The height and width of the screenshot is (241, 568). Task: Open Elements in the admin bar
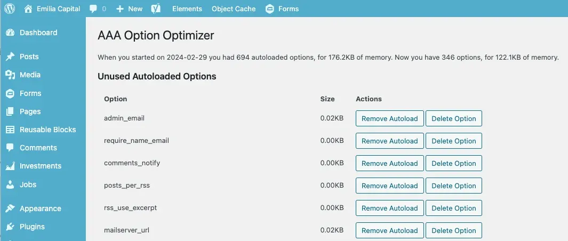pos(187,9)
